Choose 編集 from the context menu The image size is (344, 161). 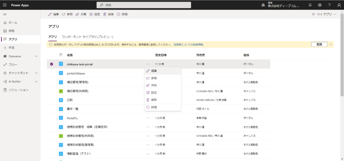(x=154, y=71)
